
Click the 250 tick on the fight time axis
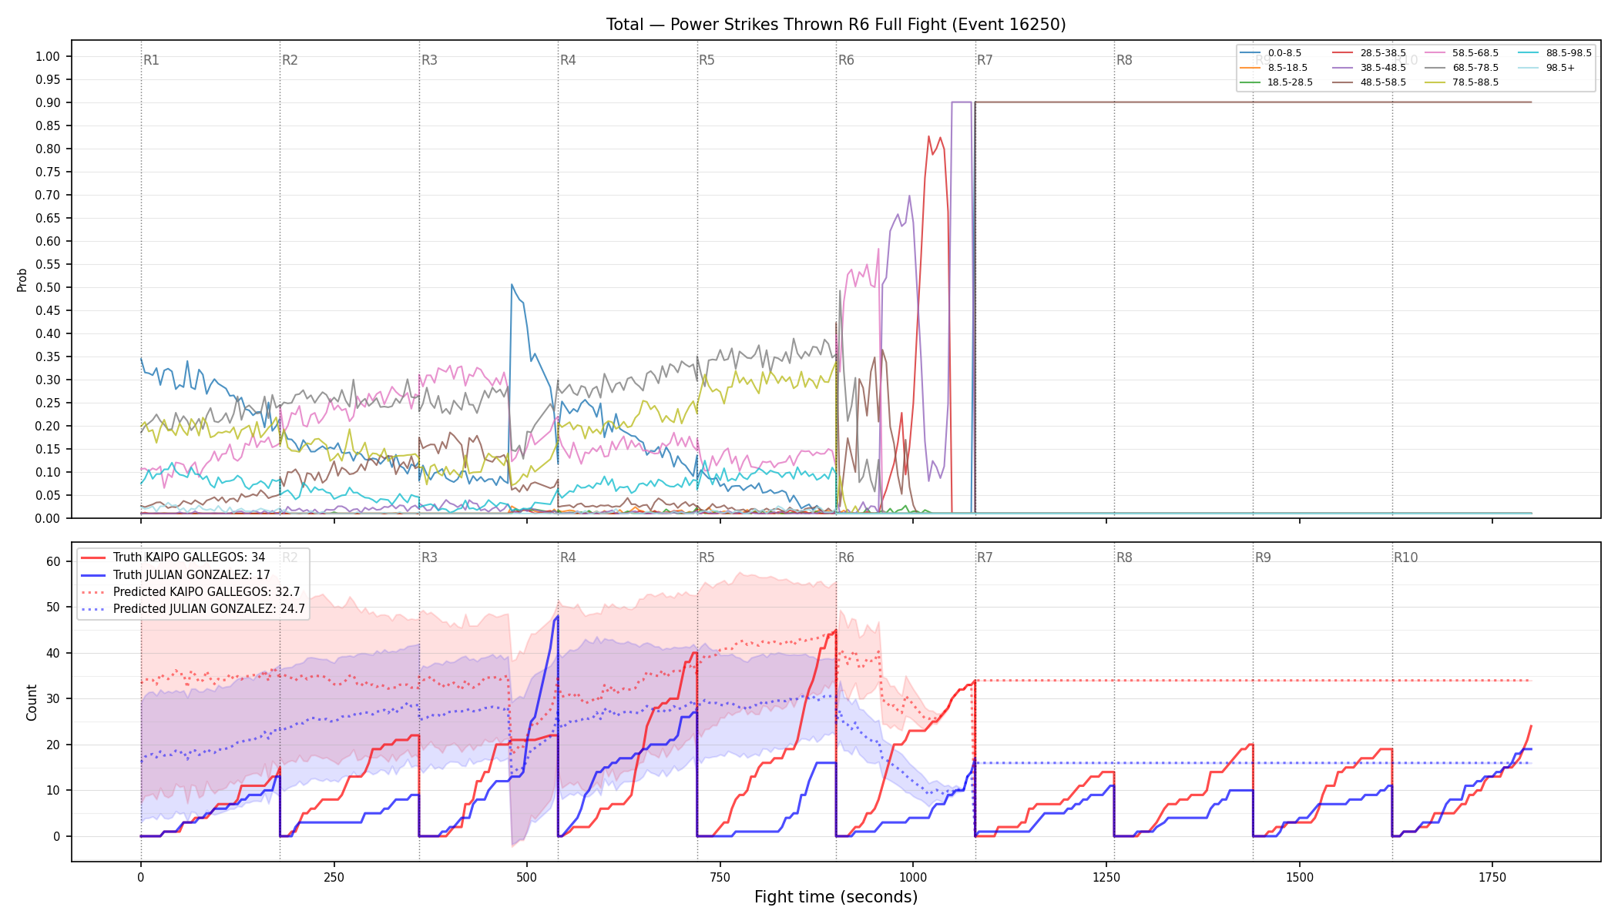click(334, 877)
